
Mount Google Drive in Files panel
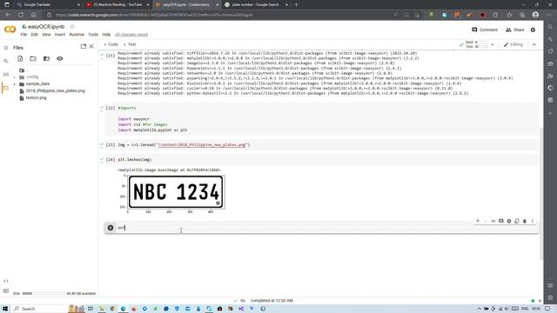pos(46,58)
